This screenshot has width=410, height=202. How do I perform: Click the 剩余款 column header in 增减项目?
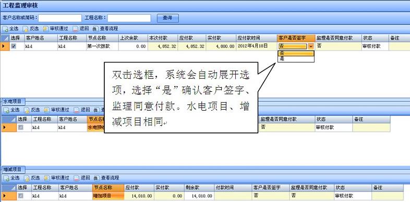click(x=199, y=187)
